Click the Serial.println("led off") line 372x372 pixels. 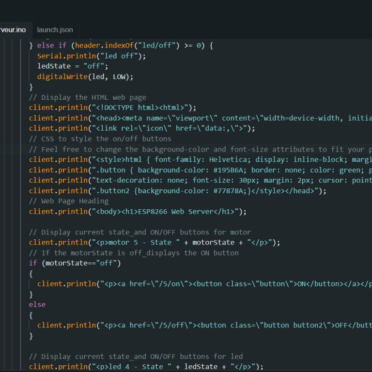coord(92,56)
